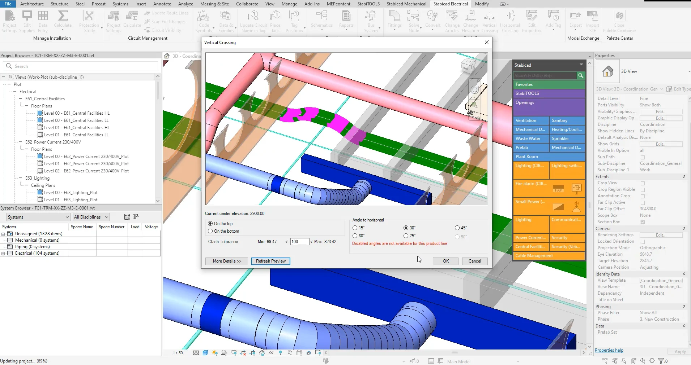Click the view home icon beside 3D tab
This screenshot has width=691, height=365.
coord(167,56)
